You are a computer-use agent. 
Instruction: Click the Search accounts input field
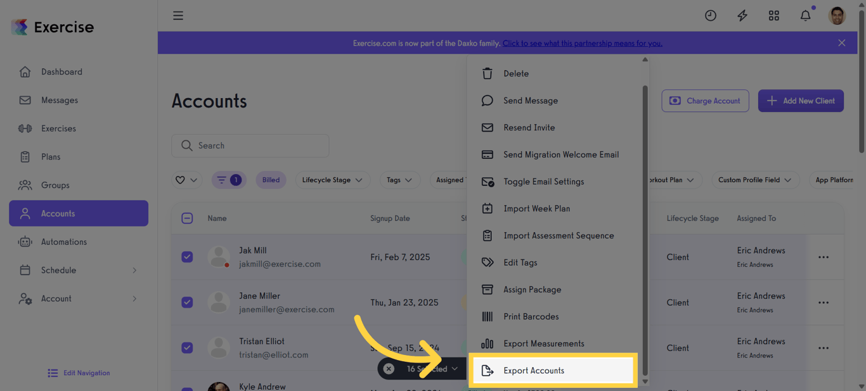tap(250, 146)
